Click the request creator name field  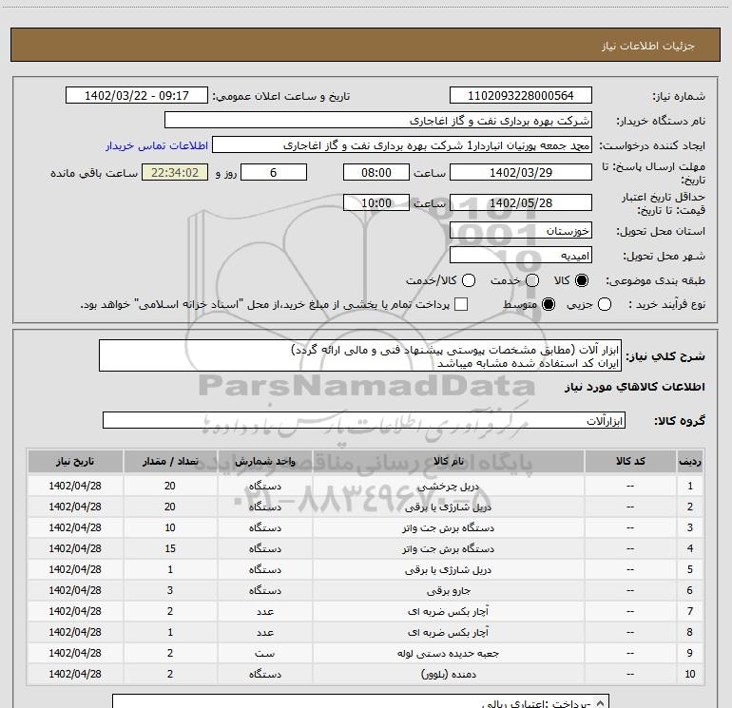[402, 145]
